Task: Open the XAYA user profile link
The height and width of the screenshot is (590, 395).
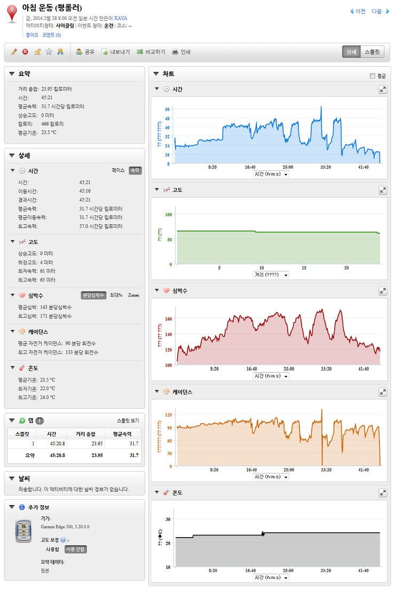Action: pos(121,18)
